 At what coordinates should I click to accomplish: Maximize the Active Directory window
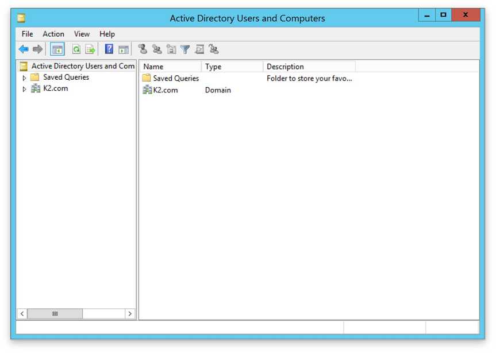coord(444,15)
